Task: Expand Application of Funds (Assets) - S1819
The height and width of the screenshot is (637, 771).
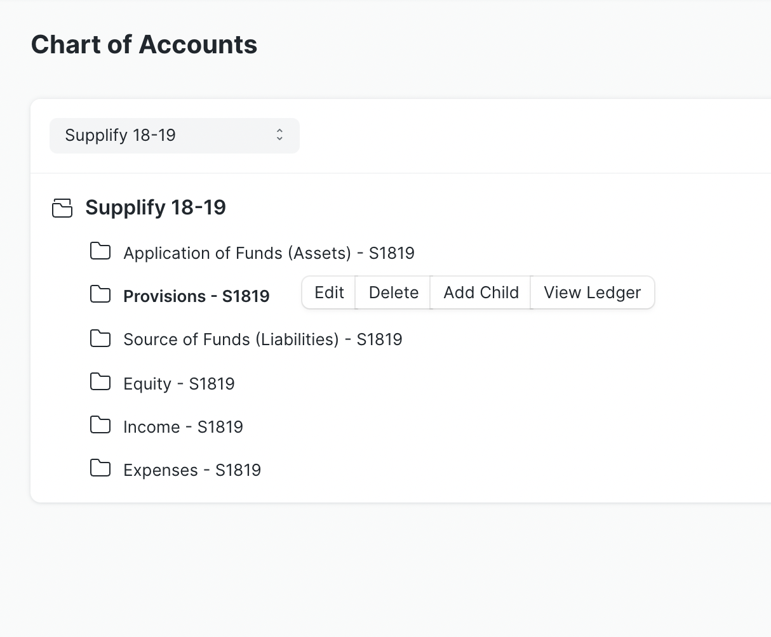Action: click(269, 253)
